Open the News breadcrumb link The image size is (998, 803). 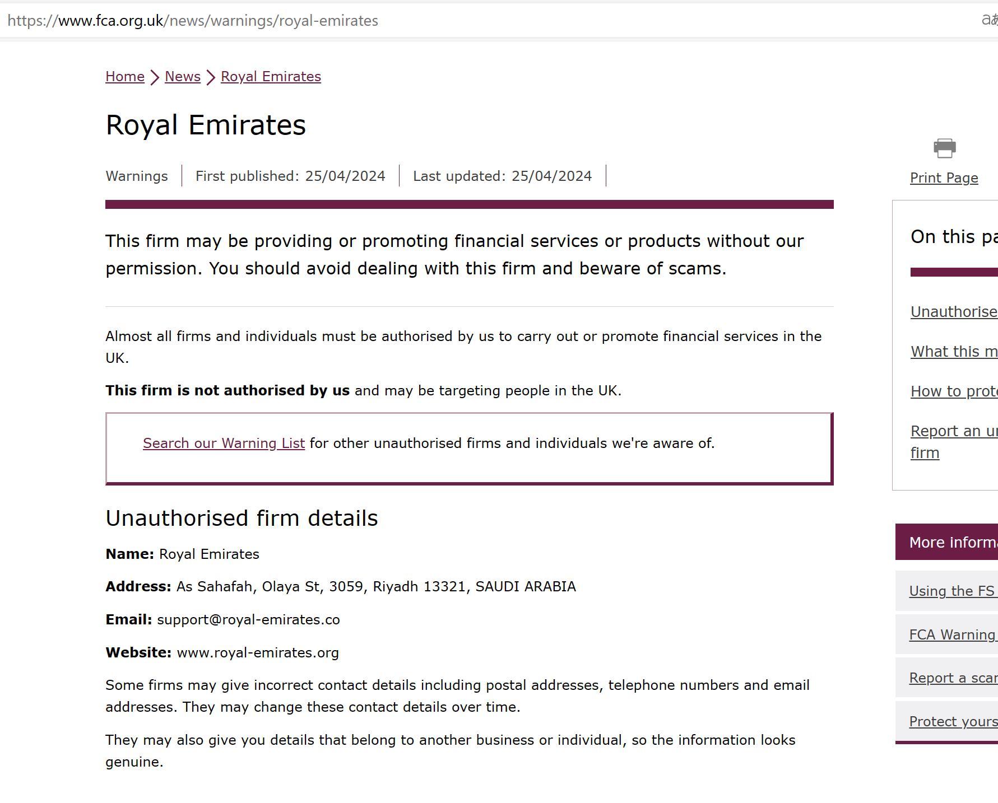183,77
